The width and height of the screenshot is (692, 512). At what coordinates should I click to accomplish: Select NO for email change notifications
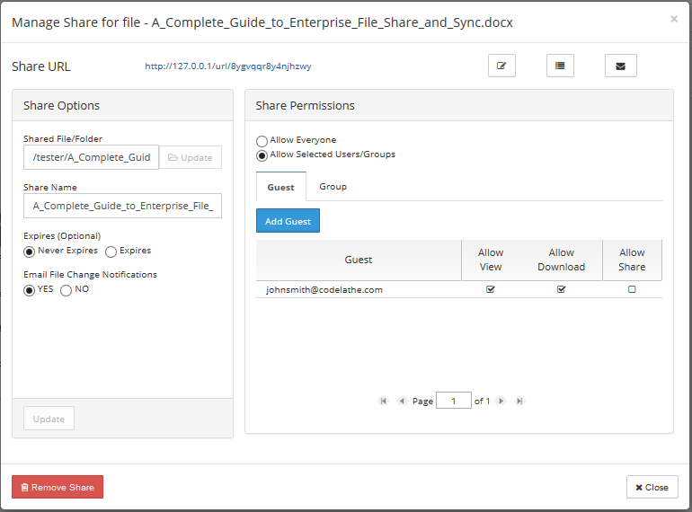pos(66,290)
